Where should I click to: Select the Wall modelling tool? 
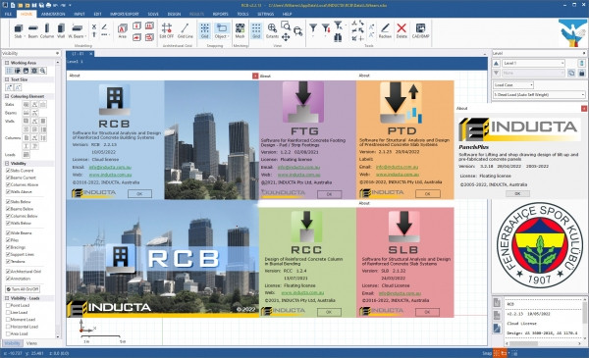click(61, 30)
